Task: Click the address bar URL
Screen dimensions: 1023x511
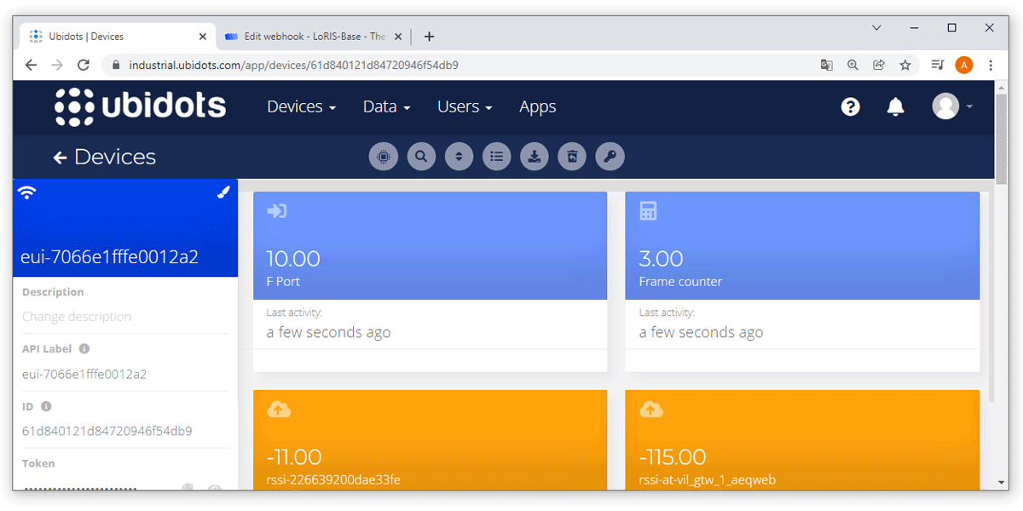Action: pos(294,65)
